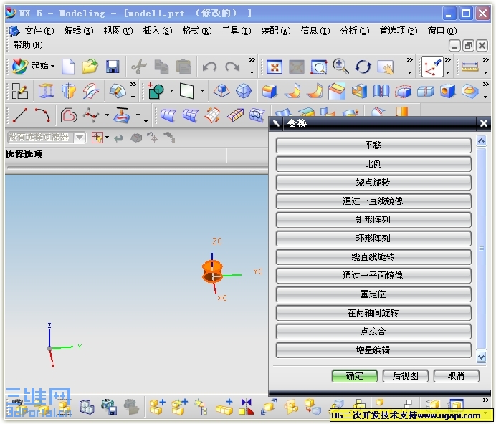The width and height of the screenshot is (496, 424).
Task: Select the Zoom window magnifier icon
Action: 318,67
